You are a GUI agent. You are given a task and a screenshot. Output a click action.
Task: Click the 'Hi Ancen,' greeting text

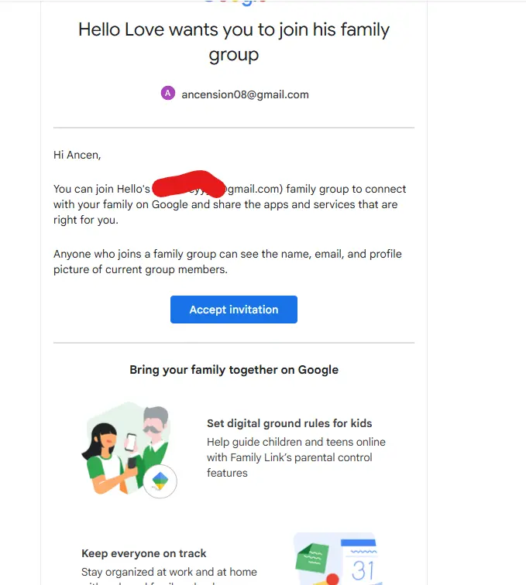coord(77,155)
